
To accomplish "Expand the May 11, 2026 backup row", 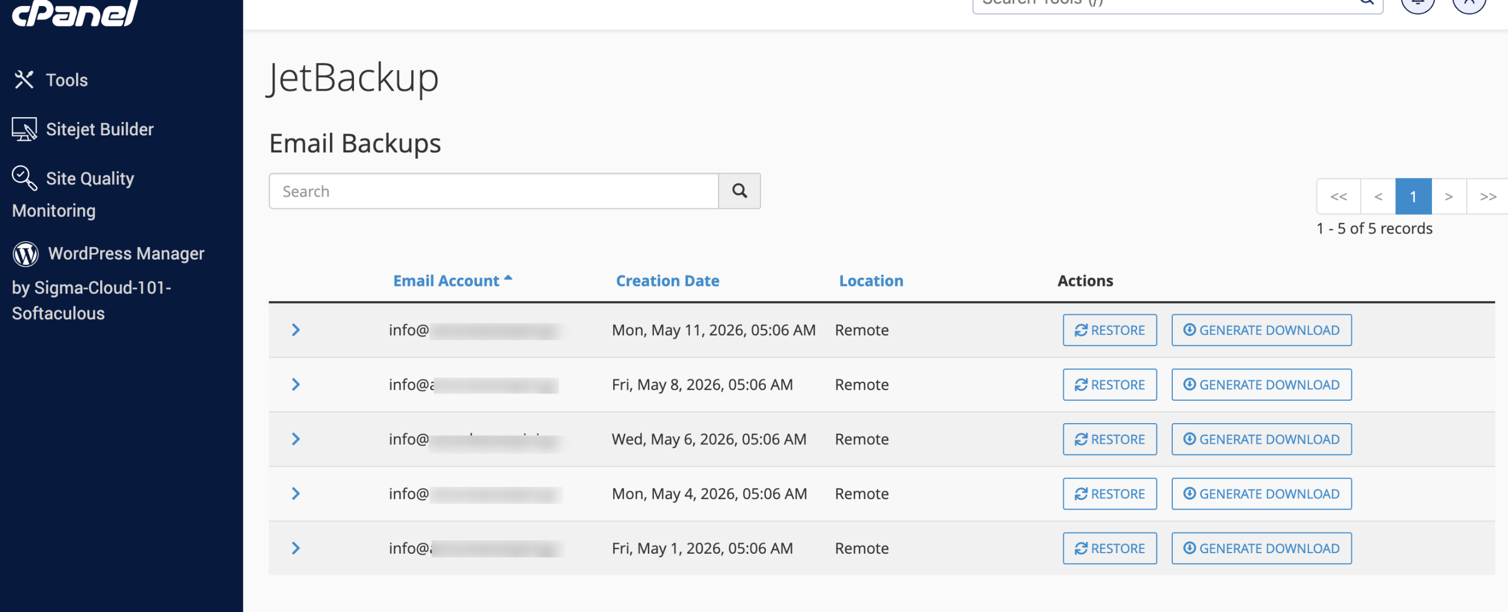I will 296,330.
